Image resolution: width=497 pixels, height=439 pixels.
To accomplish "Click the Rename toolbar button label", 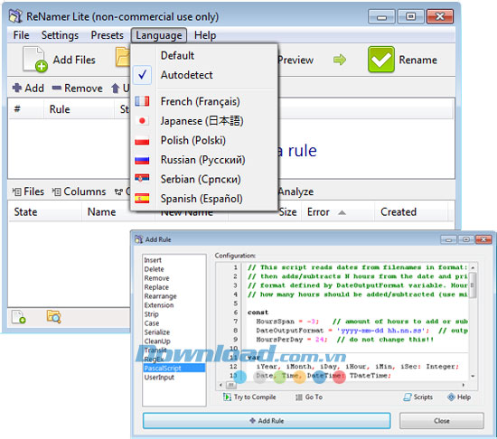I will click(417, 60).
